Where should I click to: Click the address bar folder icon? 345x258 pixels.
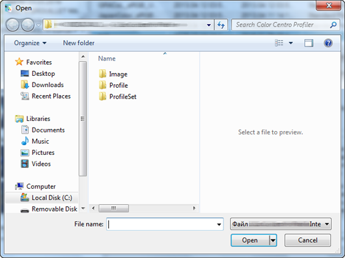pos(48,25)
